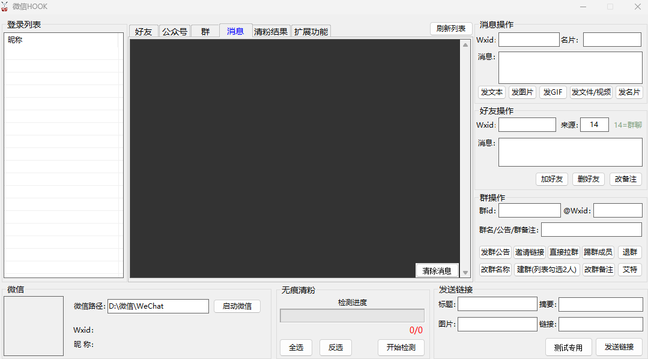Switch to the 好友 tab
The width and height of the screenshot is (648, 359).
144,32
